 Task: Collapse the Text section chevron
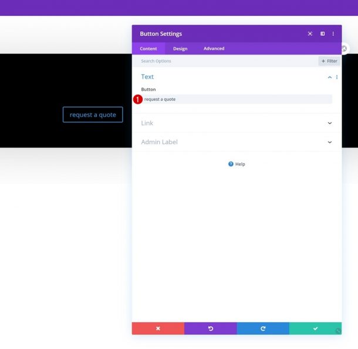pyautogui.click(x=330, y=77)
